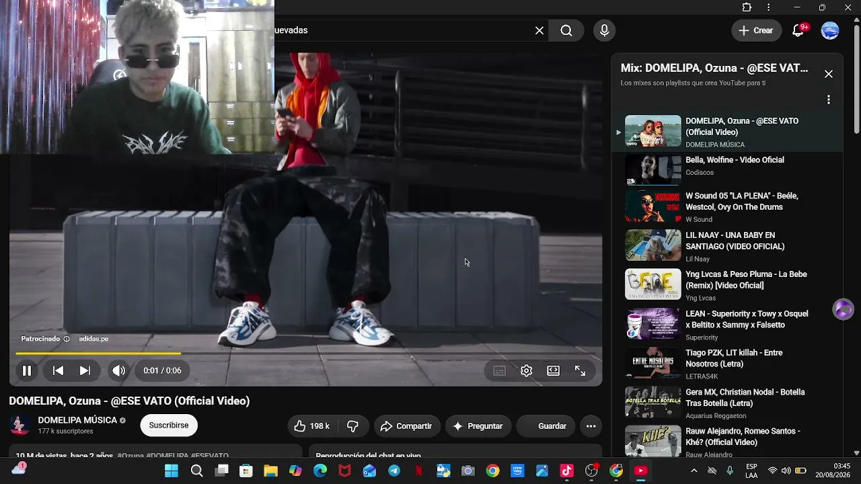Screen dimensions: 861x484
Task: Open Microsoft Edge from the taskbar
Action: pyautogui.click(x=320, y=471)
